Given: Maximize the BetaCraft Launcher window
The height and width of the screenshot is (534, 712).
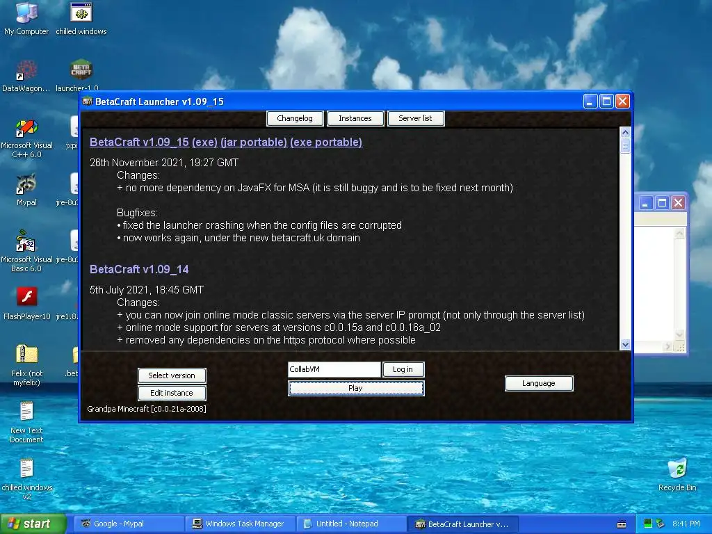Looking at the screenshot, I should [606, 102].
